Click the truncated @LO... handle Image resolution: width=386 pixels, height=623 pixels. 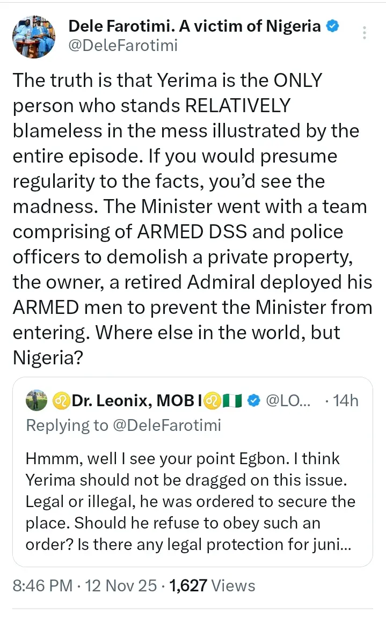[283, 400]
